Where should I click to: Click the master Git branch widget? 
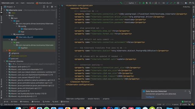(x=183, y=104)
